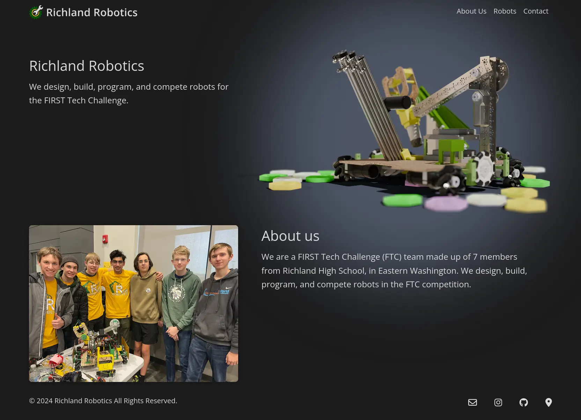Click the 'About us' section heading
The width and height of the screenshot is (581, 420).
290,236
